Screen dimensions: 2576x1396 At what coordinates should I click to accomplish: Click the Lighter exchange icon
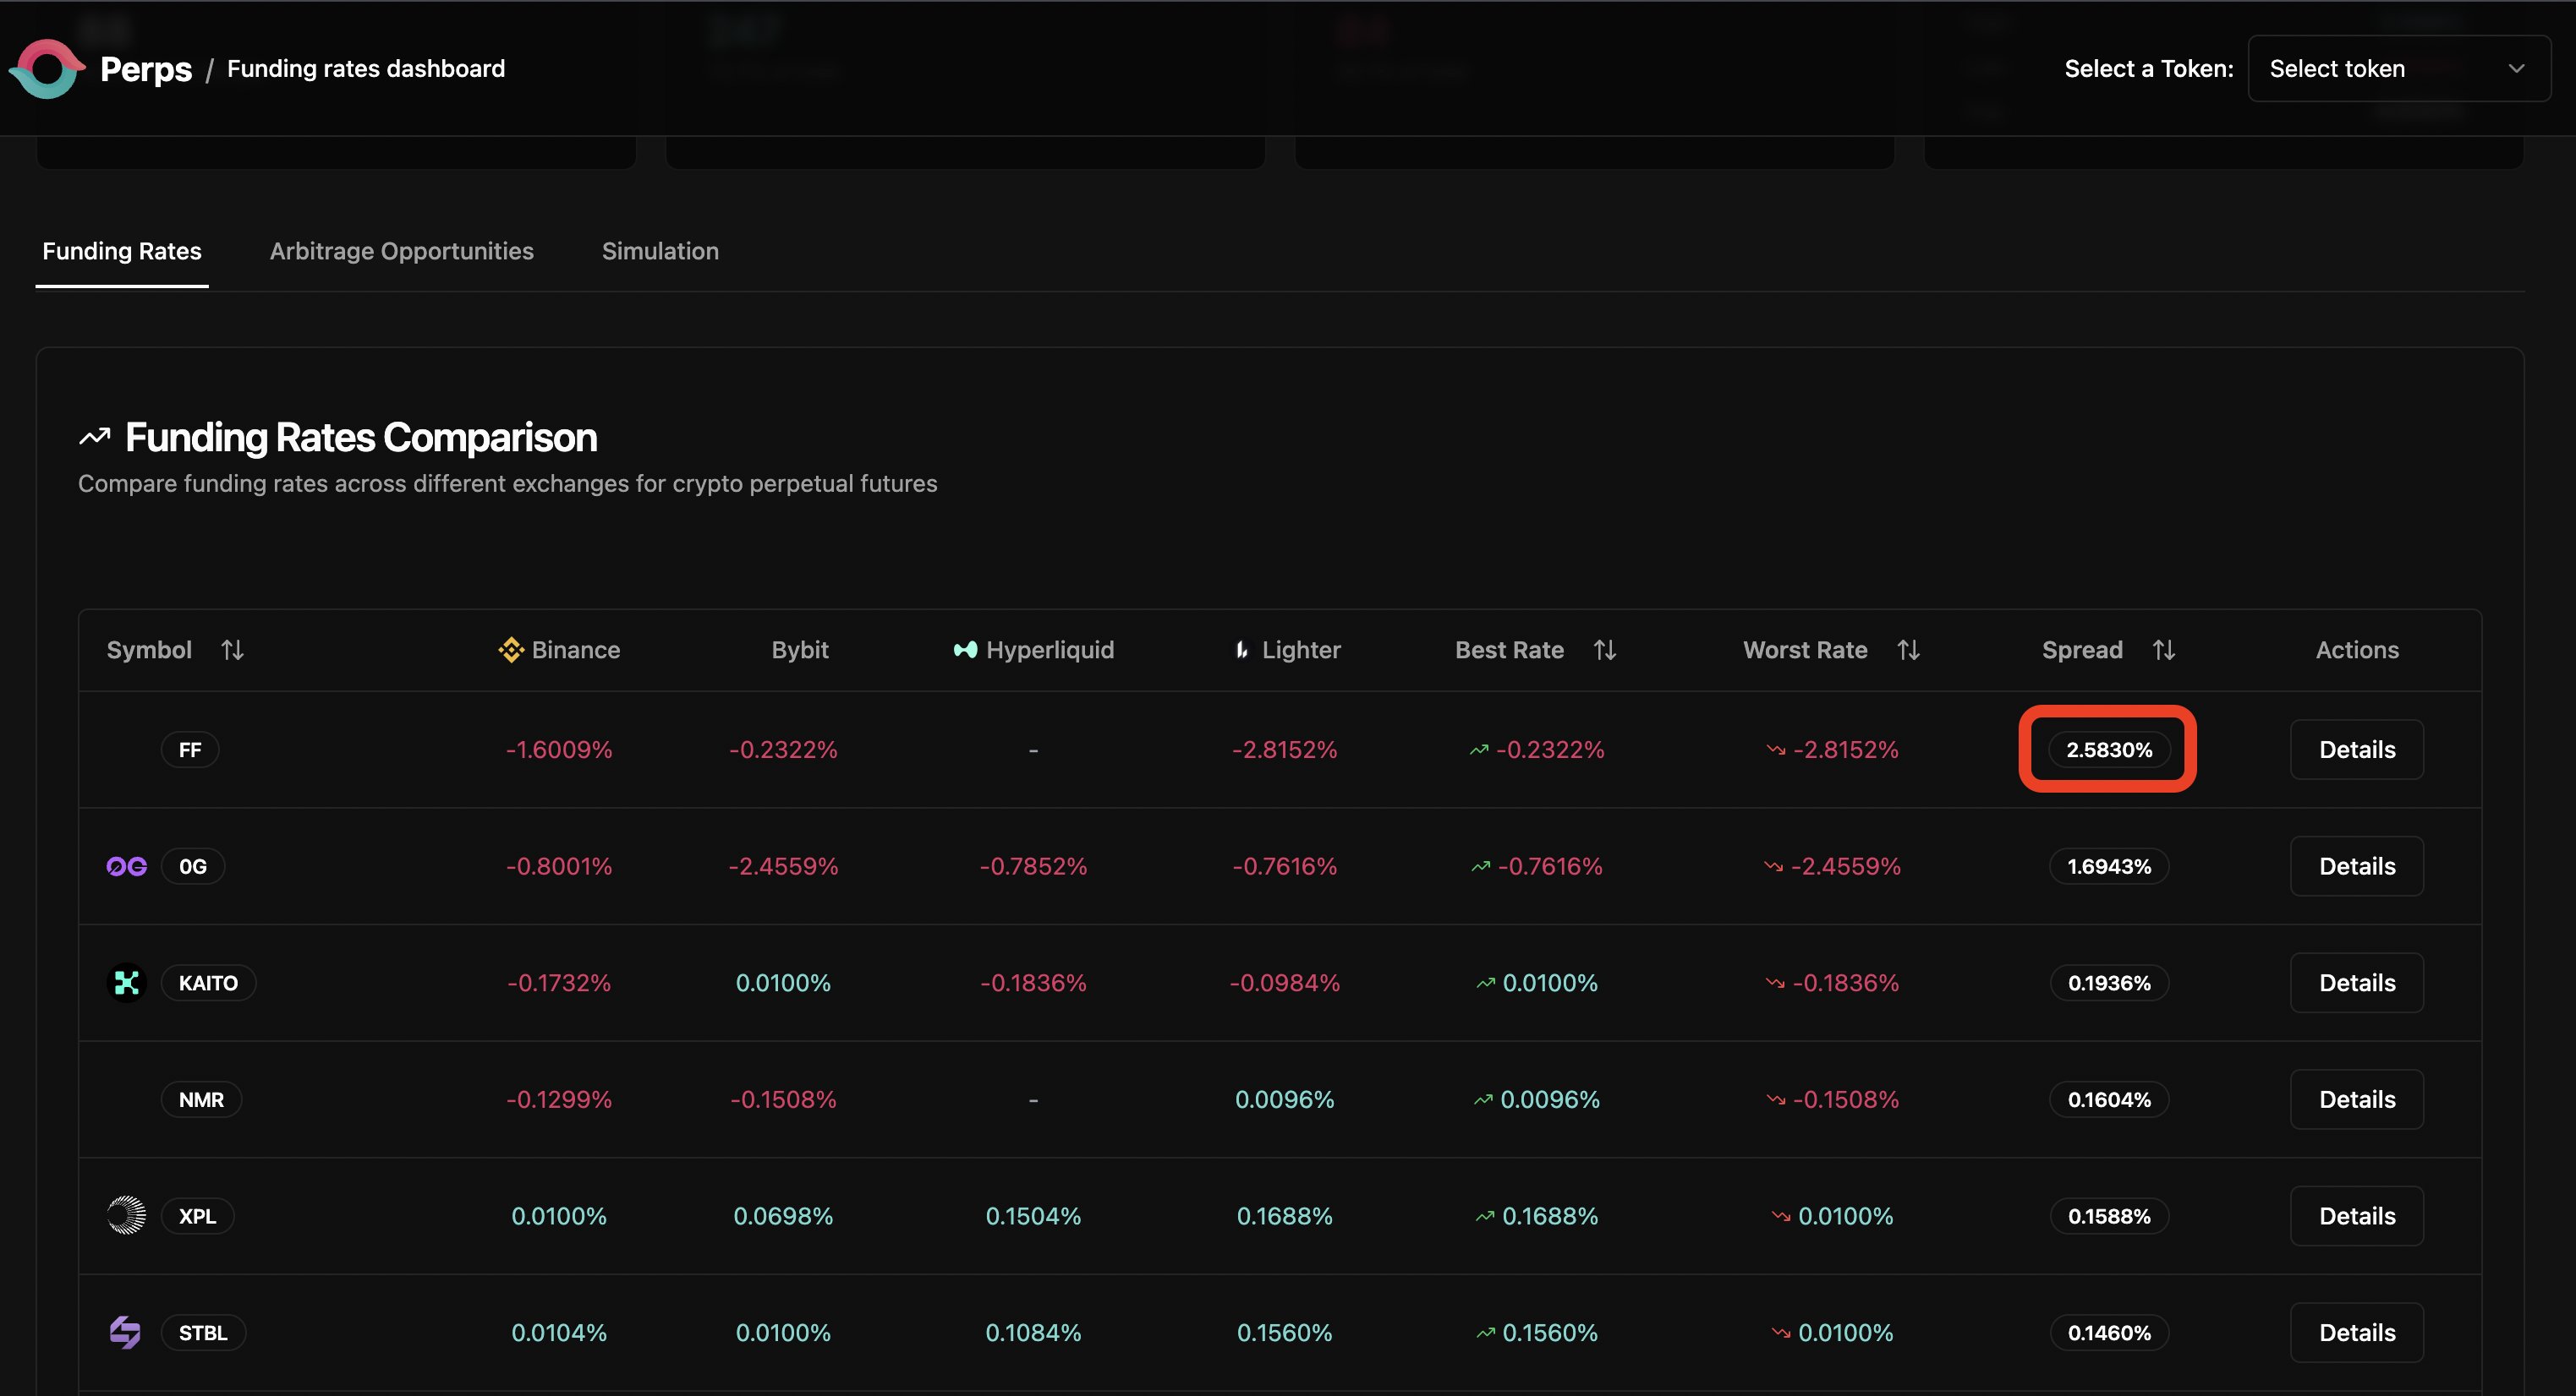point(1242,650)
